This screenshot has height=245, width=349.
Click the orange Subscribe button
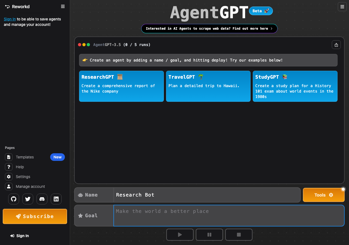pyautogui.click(x=35, y=216)
